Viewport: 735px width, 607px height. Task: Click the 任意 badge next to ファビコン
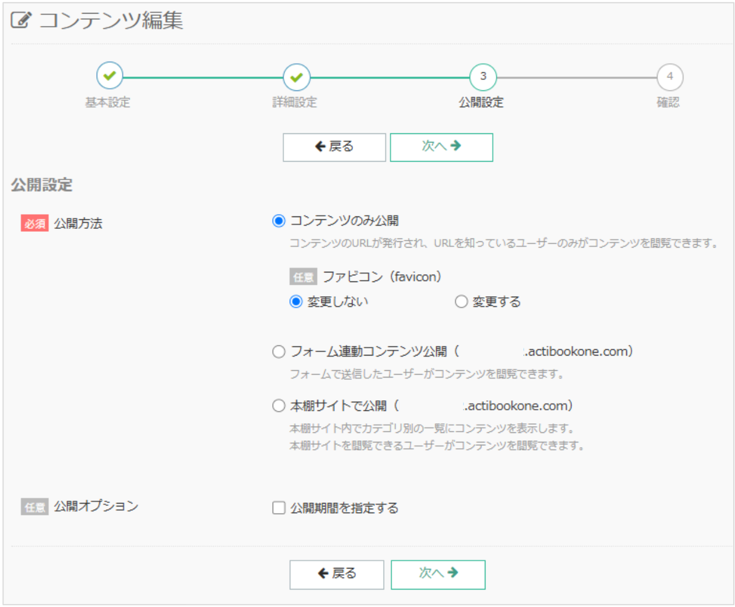303,277
